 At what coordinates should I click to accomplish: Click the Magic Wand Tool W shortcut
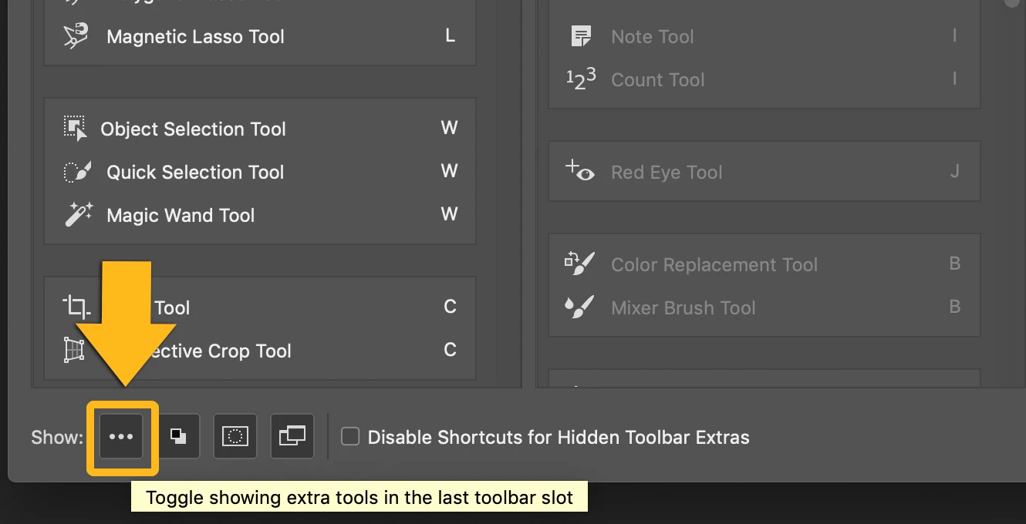[x=449, y=214]
